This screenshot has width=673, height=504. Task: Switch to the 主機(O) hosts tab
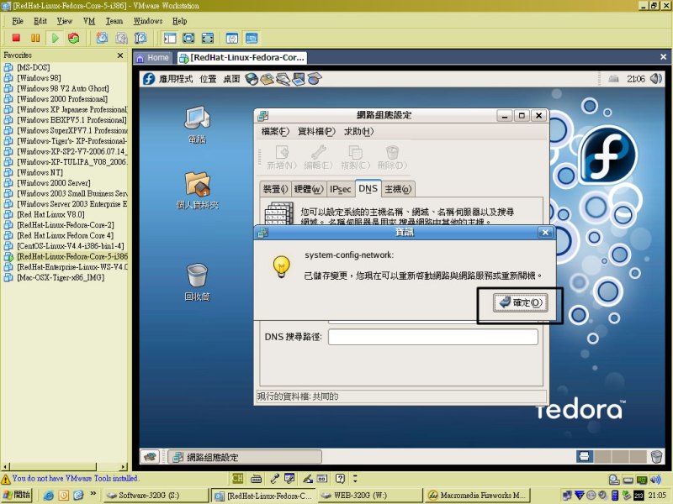click(x=398, y=189)
